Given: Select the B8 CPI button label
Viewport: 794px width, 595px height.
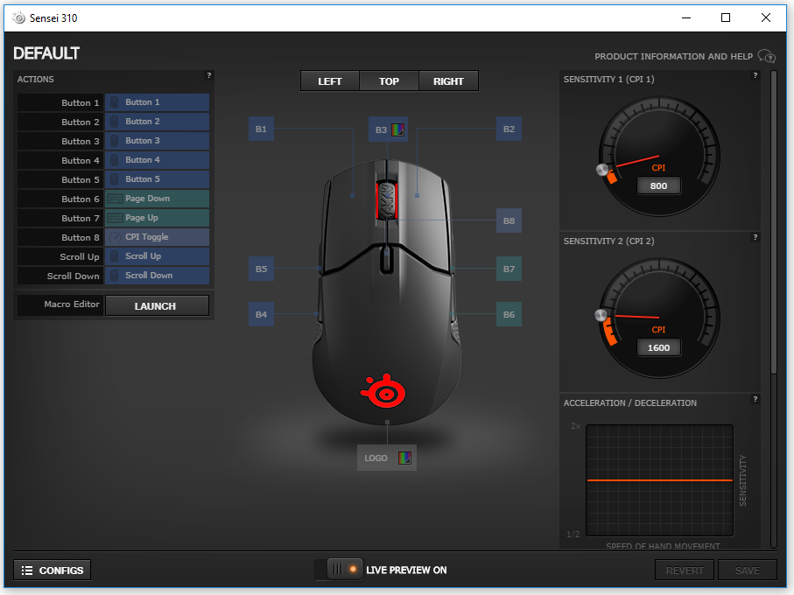Looking at the screenshot, I should [509, 221].
